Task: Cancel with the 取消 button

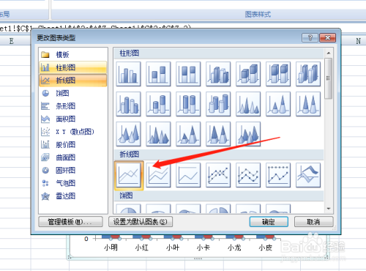Action: tap(313, 222)
